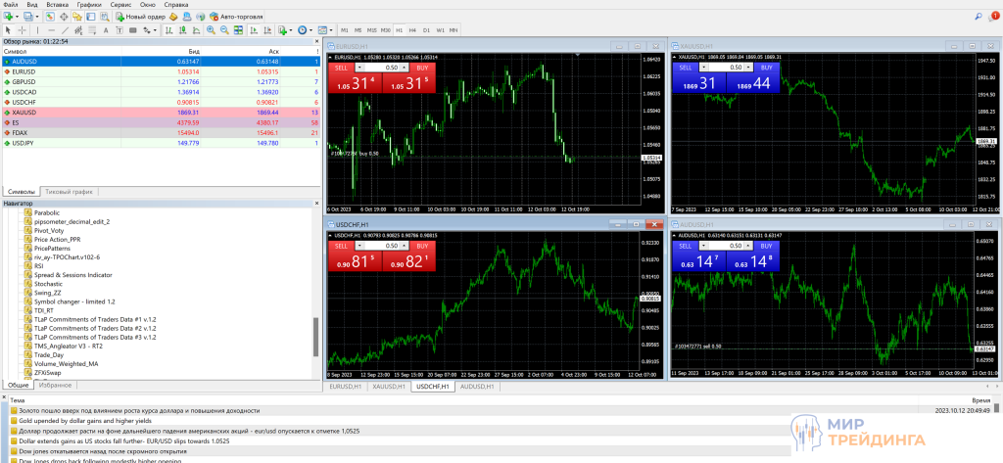Toggle the H4 timeframe button

[x=412, y=30]
